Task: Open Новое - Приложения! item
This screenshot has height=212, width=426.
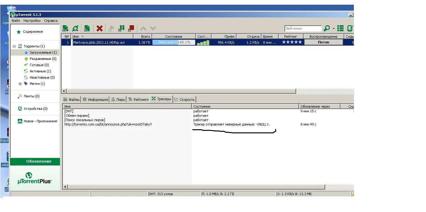Action: coord(41,121)
